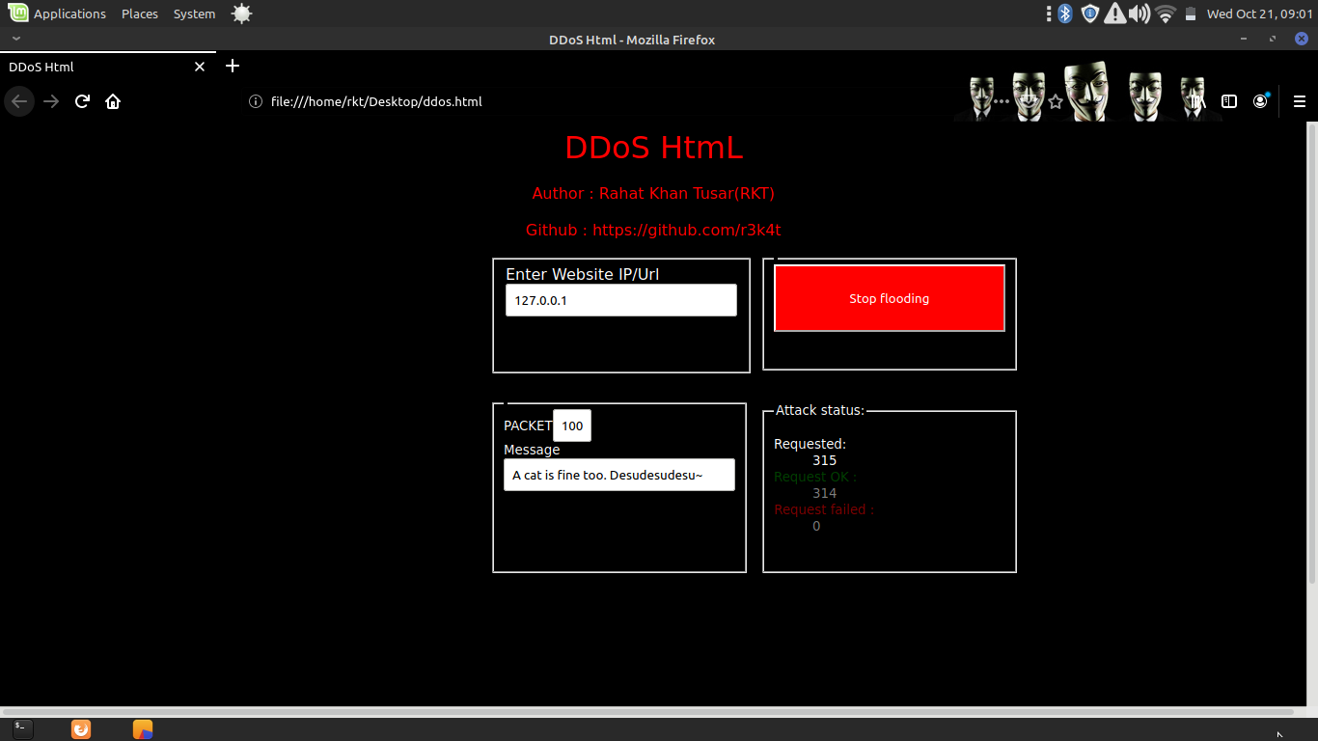
Task: Open a new browser tab
Action: click(232, 66)
